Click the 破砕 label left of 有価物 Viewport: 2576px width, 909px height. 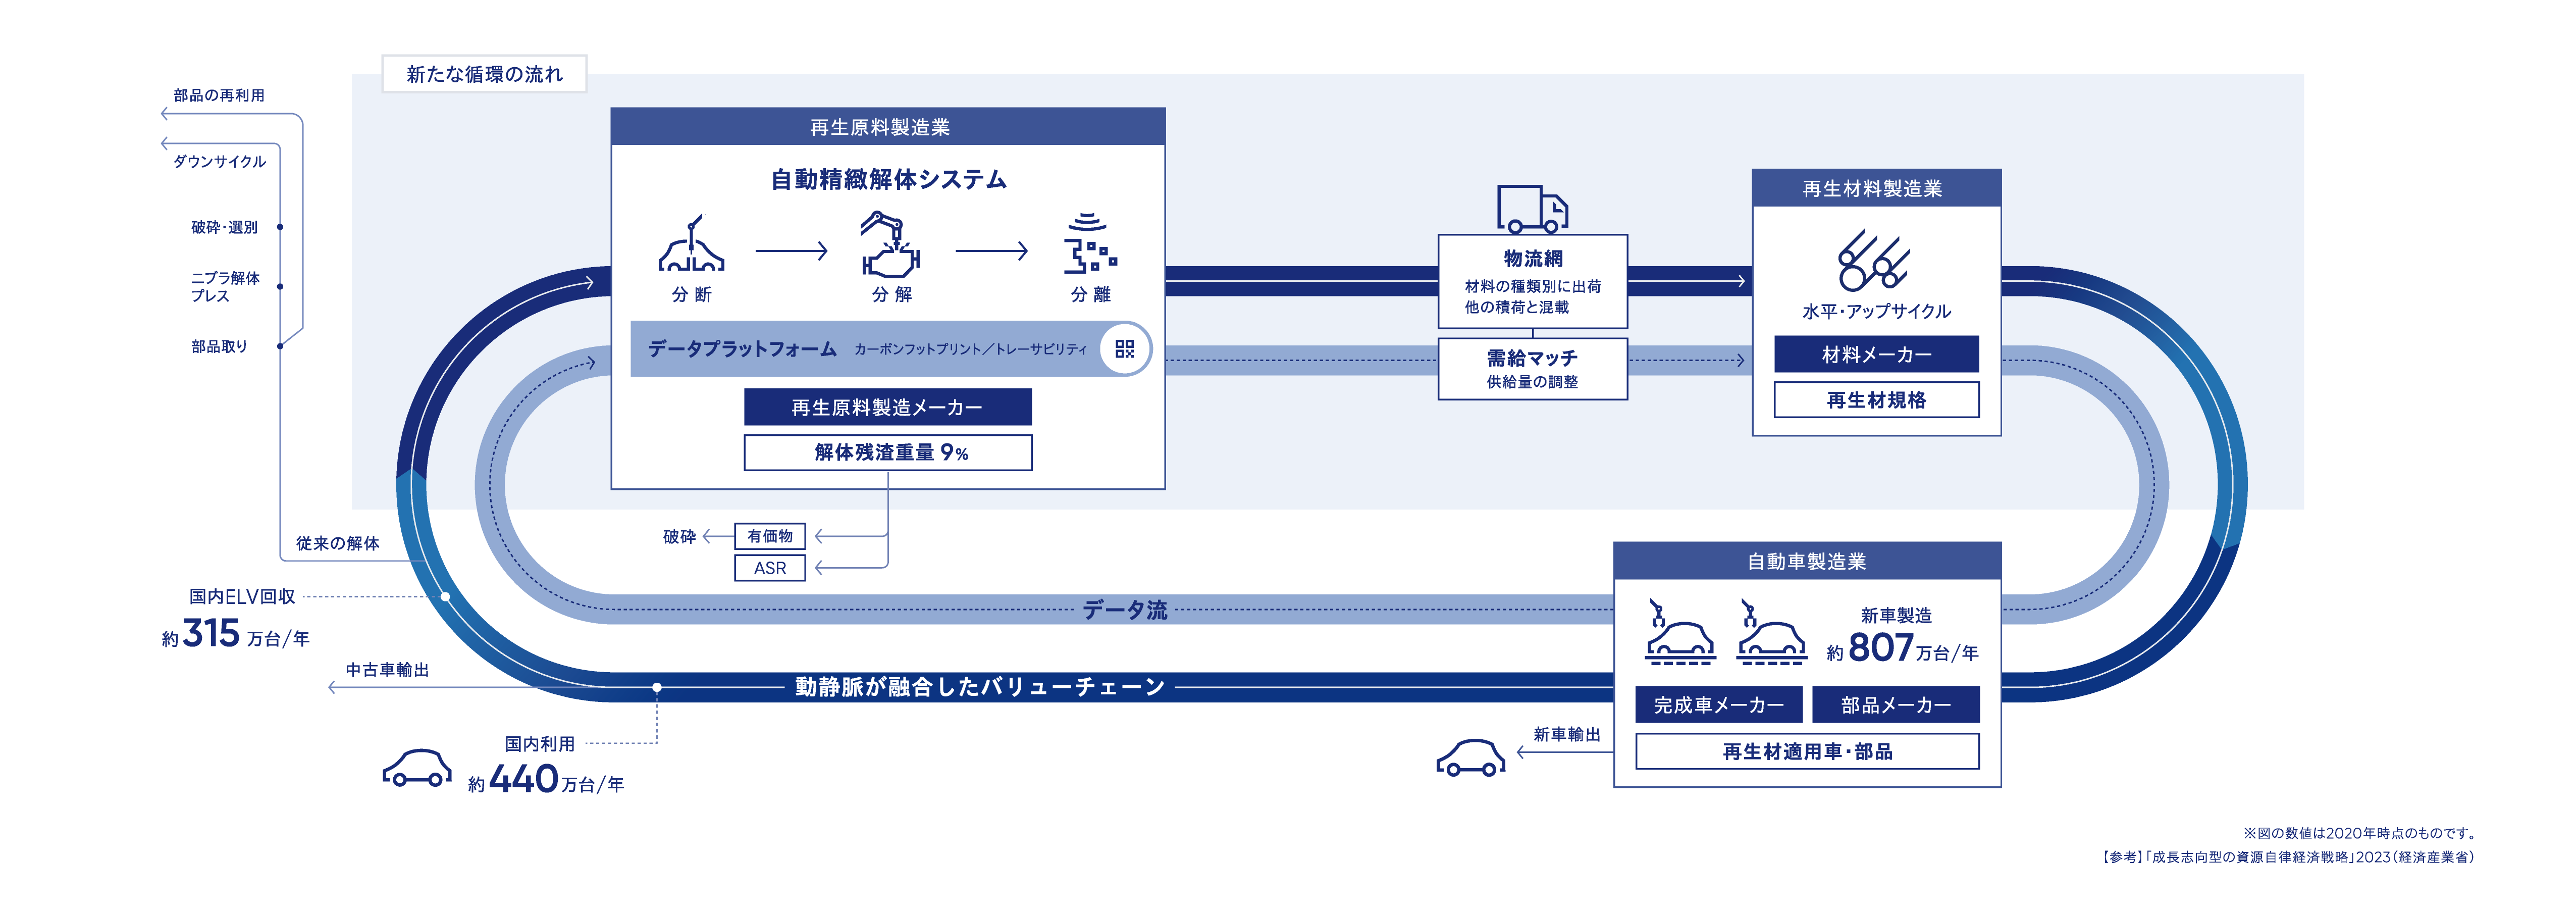679,537
